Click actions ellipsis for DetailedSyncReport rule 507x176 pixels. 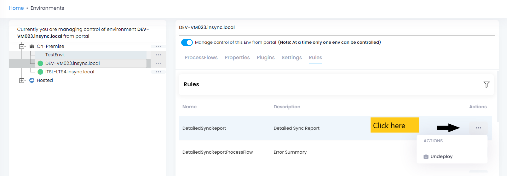coord(478,128)
